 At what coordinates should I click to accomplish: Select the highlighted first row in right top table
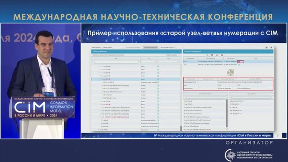click(x=228, y=62)
